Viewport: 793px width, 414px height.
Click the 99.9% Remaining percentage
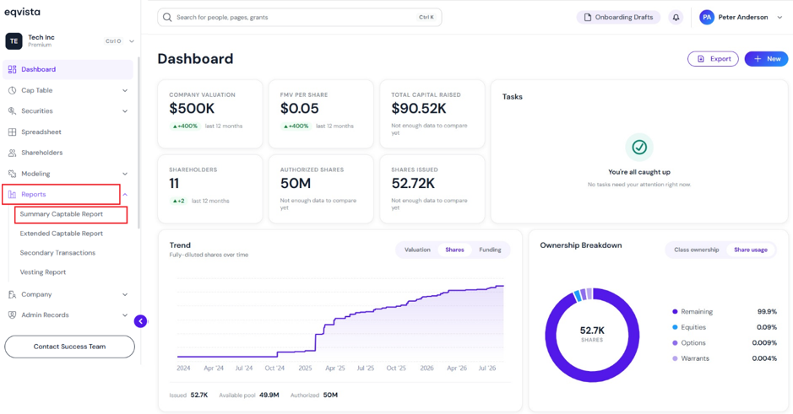[x=767, y=312]
